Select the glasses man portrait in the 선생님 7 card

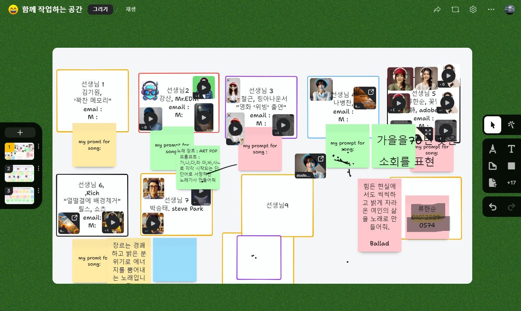(153, 188)
